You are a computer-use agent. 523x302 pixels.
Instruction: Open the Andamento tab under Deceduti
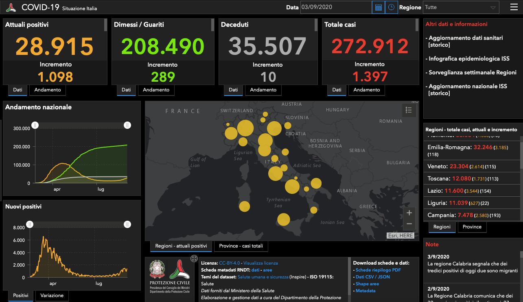click(263, 90)
